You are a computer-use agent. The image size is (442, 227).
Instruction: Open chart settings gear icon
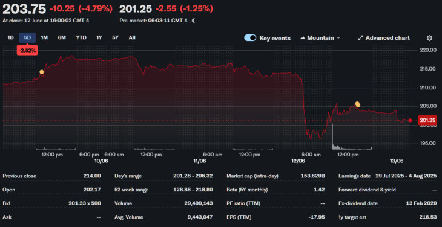click(429, 38)
